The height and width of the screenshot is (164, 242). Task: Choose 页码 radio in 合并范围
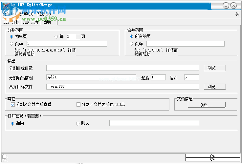pos(131,44)
